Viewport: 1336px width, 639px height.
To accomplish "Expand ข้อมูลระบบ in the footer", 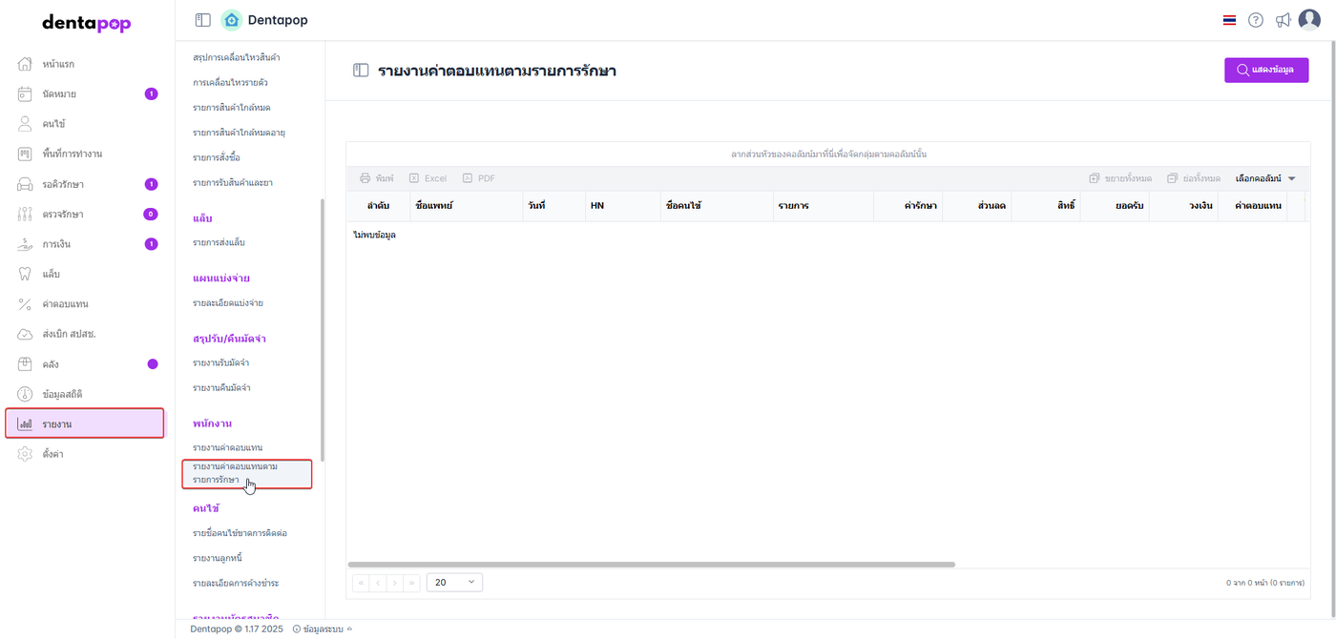I will pyautogui.click(x=322, y=629).
